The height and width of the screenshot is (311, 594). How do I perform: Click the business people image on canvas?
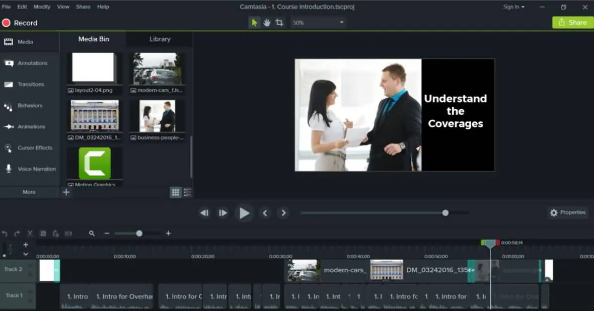pyautogui.click(x=358, y=115)
